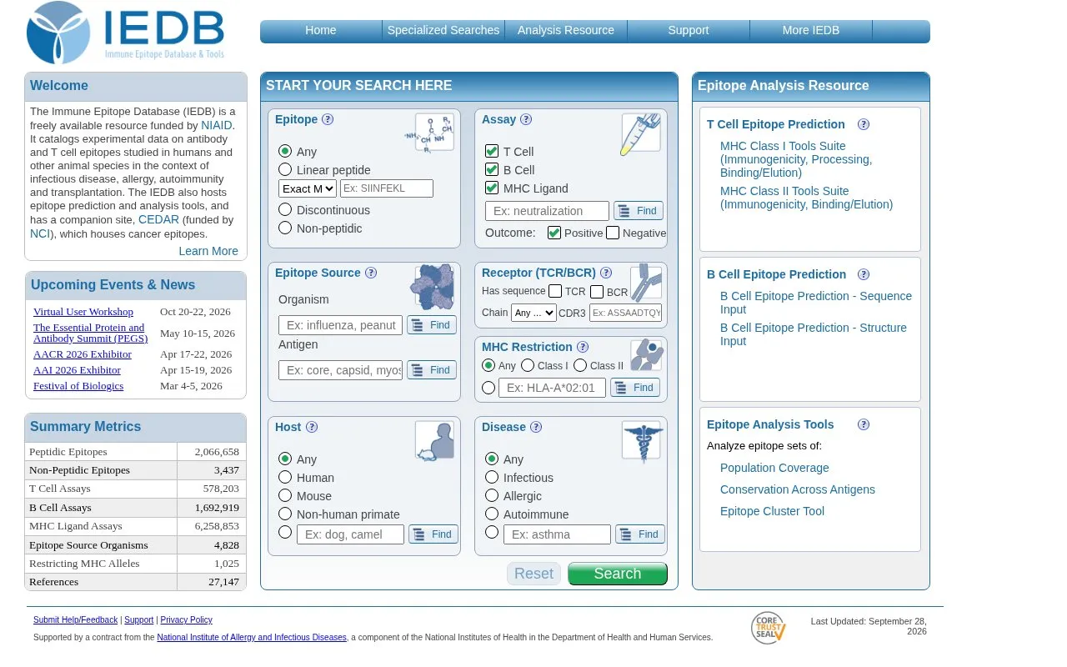Click the Antigen search input field
The width and height of the screenshot is (1067, 667).
coord(340,370)
